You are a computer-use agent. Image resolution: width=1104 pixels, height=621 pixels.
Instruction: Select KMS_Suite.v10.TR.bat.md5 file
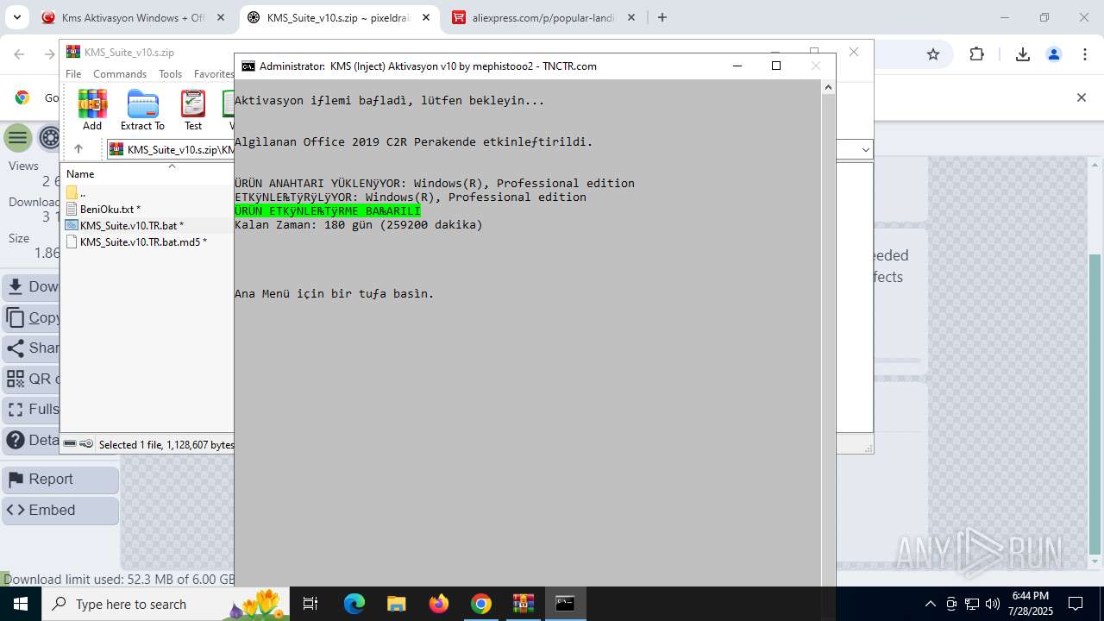point(136,241)
